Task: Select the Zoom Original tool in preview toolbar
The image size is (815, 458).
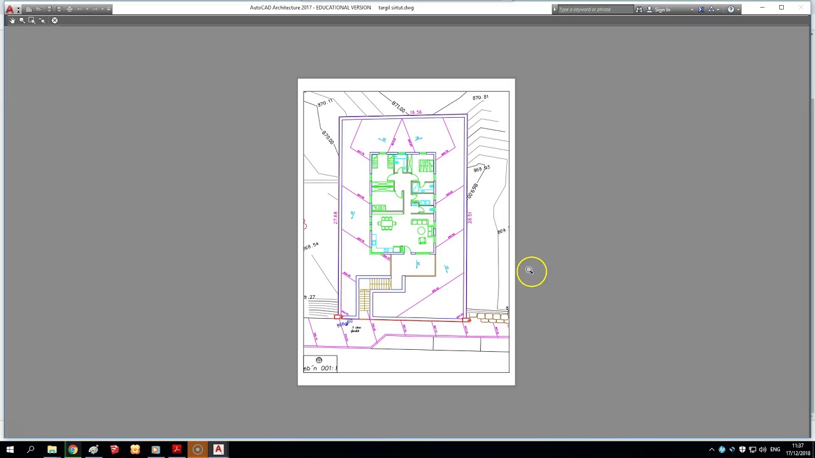Action: [42, 20]
